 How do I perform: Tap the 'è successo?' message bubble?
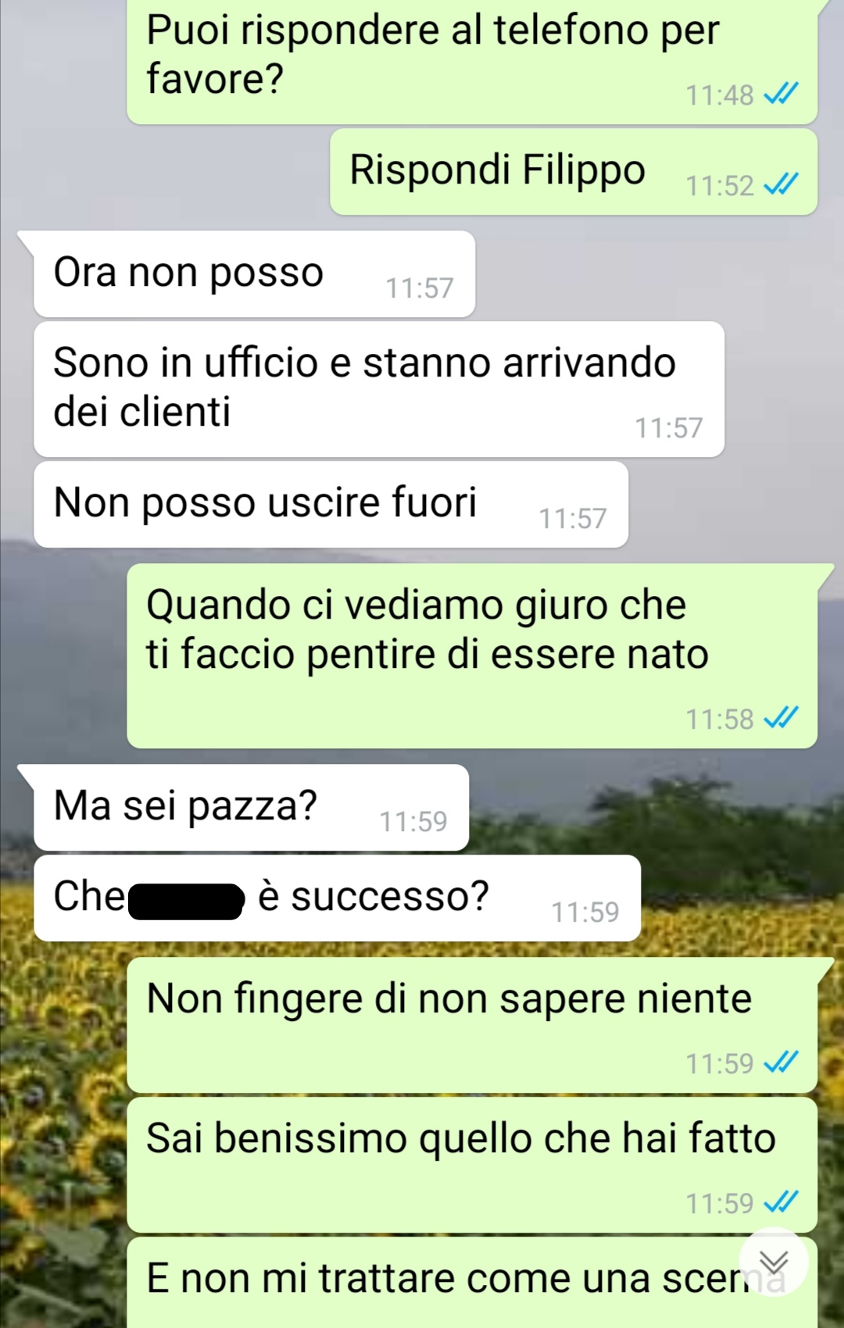point(337,898)
